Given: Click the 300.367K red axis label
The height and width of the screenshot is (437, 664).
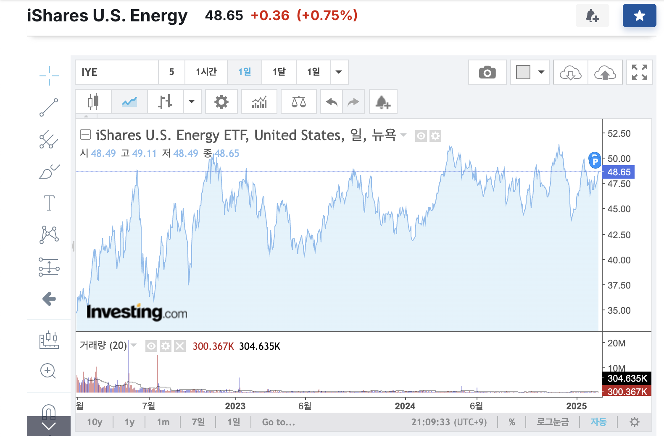Looking at the screenshot, I should point(627,391).
